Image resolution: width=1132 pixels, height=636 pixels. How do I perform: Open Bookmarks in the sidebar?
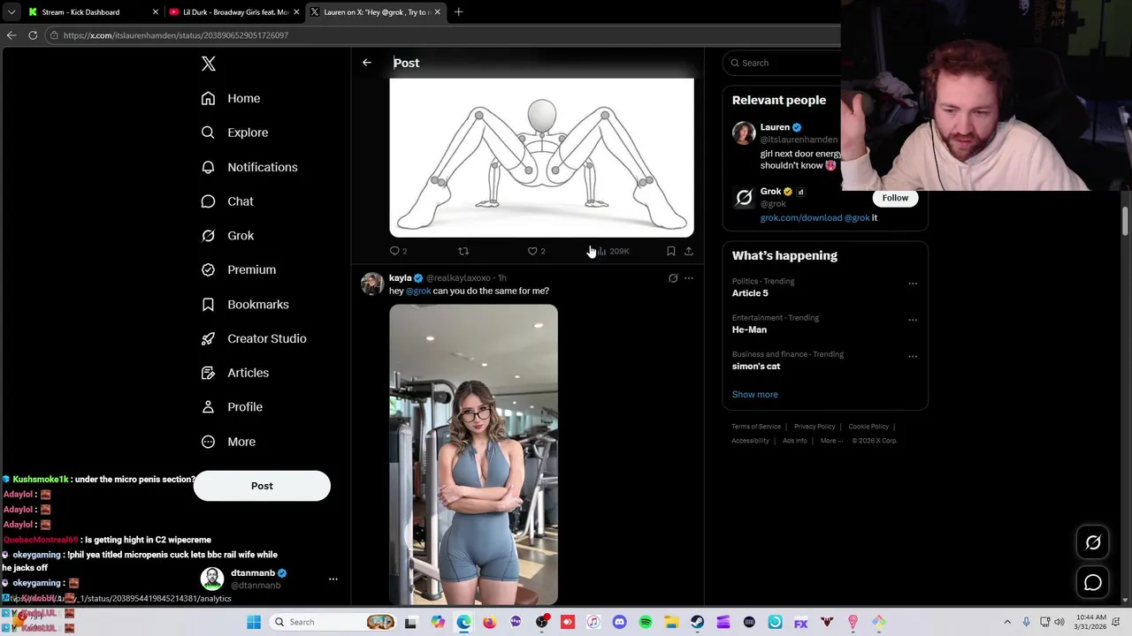click(x=245, y=304)
